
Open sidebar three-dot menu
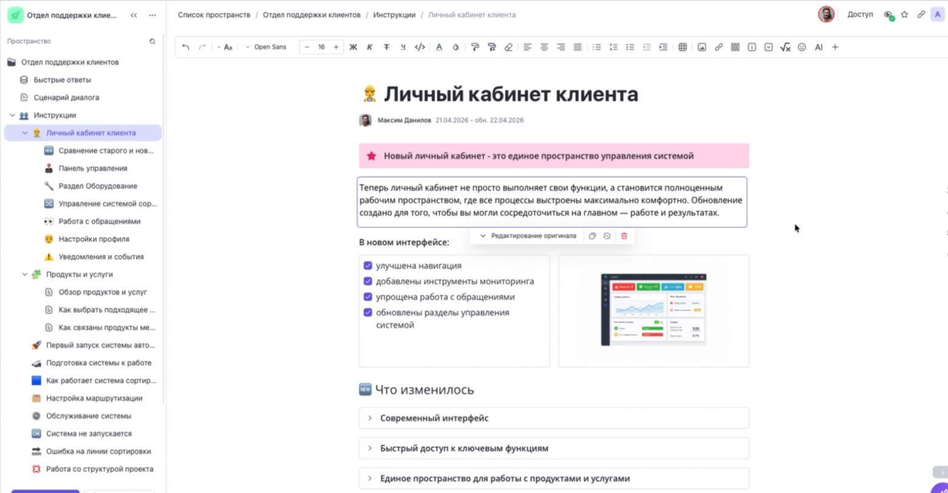(153, 15)
